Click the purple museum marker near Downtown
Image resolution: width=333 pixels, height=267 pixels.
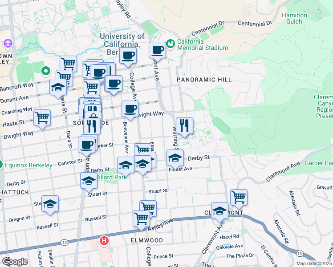(8, 43)
